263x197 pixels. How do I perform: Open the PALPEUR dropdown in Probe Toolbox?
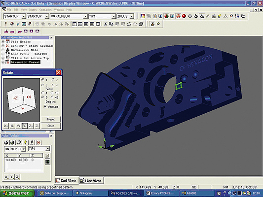click(x=24, y=149)
